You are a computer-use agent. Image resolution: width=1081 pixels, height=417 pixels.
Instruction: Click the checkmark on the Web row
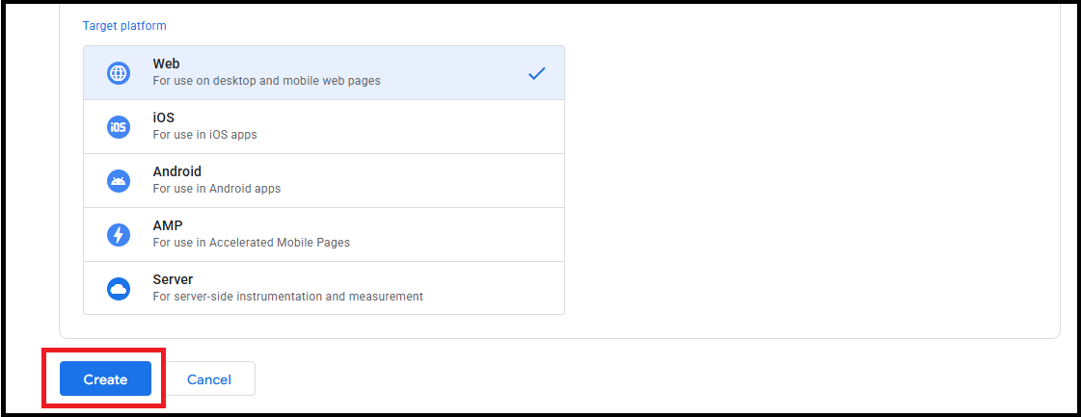point(537,73)
